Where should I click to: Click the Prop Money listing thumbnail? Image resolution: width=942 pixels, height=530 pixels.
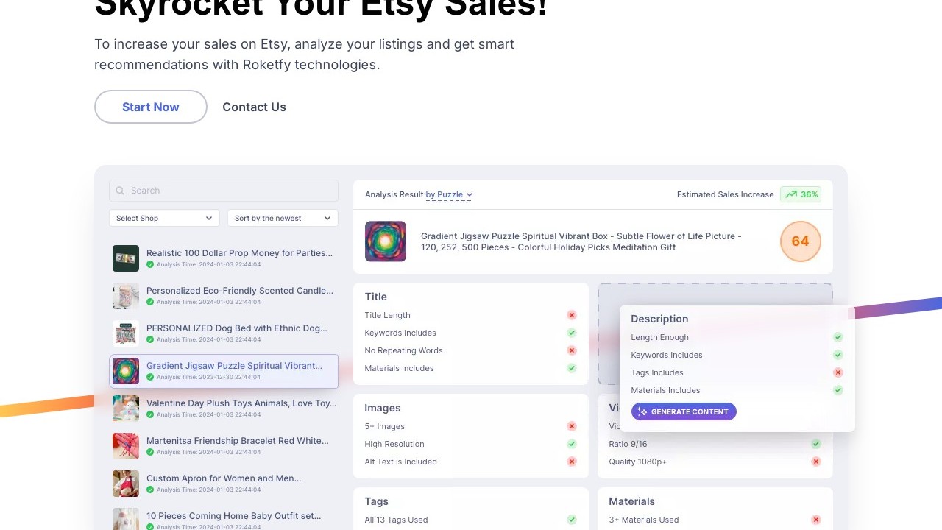click(126, 258)
